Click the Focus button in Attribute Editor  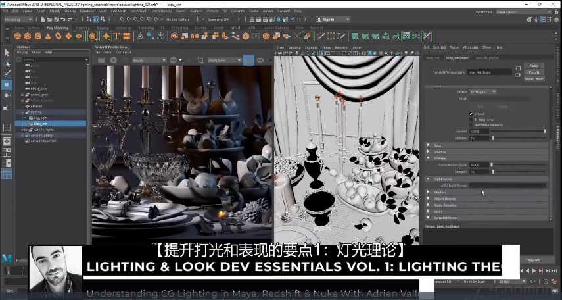tap(534, 66)
